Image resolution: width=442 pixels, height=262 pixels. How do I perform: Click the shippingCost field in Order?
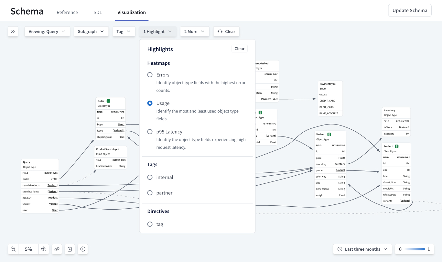coord(111,137)
